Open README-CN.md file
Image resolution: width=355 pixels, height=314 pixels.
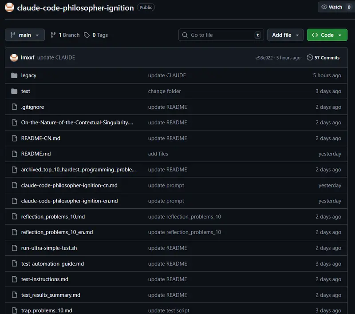coord(41,139)
